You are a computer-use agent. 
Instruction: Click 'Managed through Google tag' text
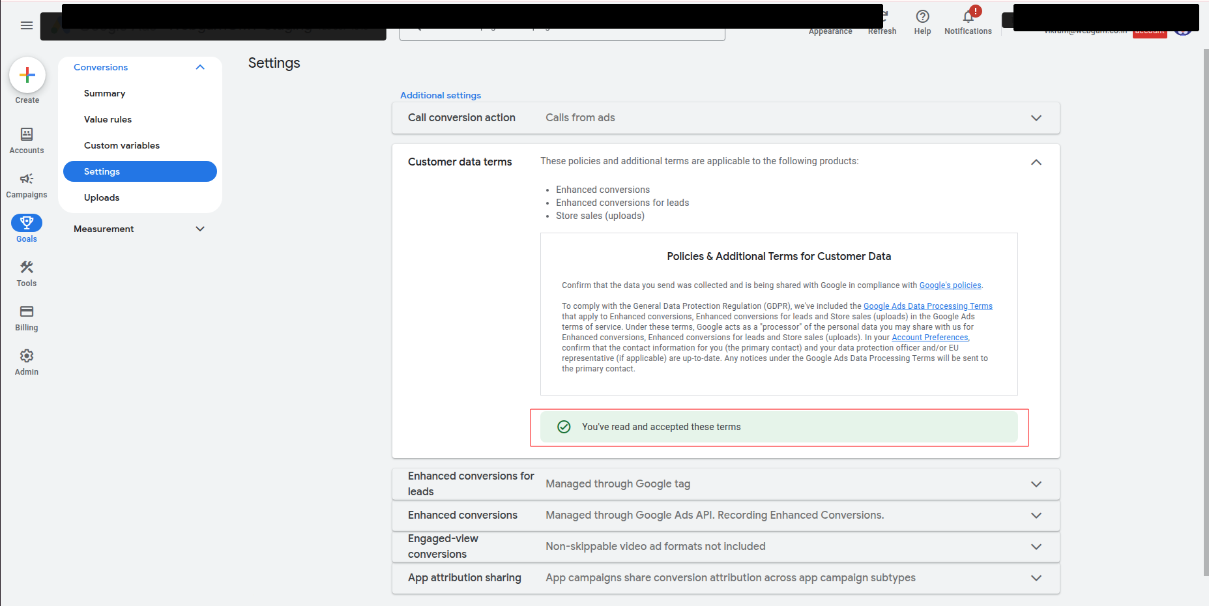tap(618, 484)
